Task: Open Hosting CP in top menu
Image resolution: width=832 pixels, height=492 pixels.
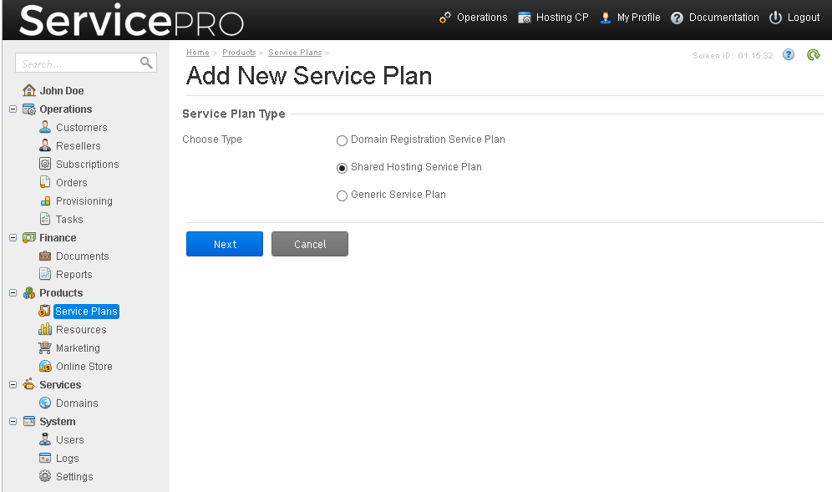Action: point(553,18)
